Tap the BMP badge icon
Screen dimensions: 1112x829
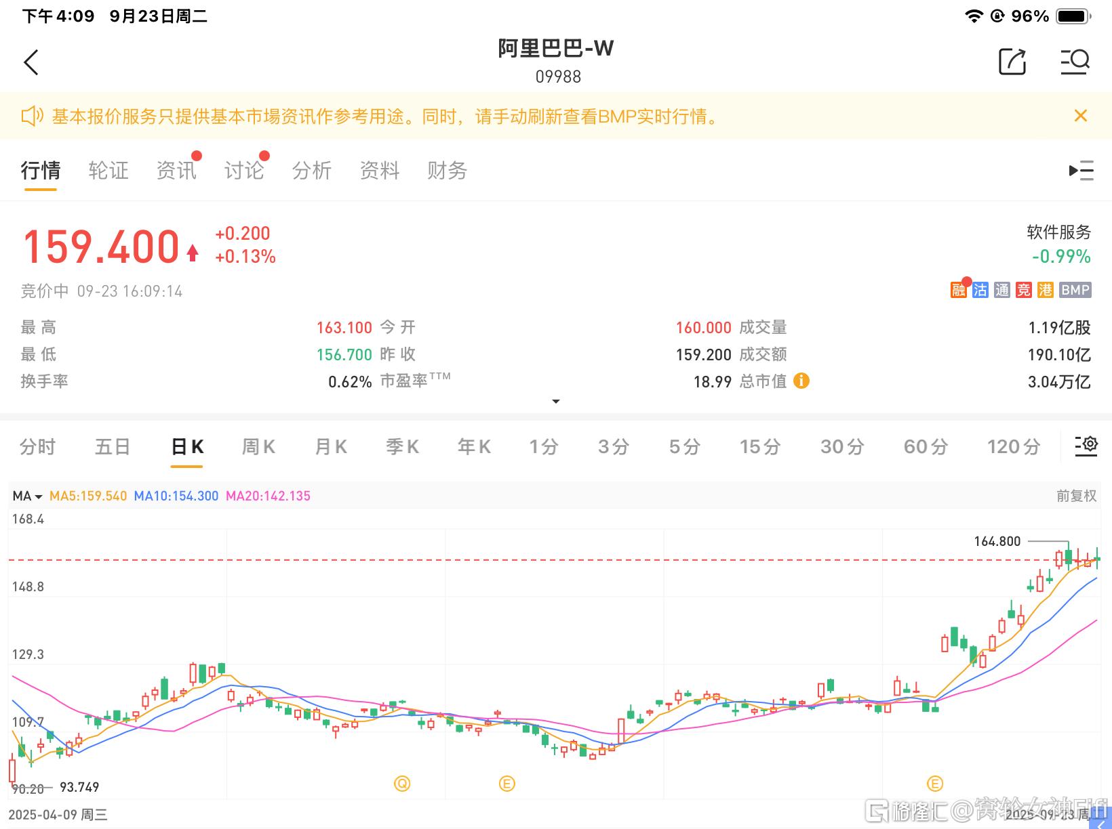[x=1075, y=291]
